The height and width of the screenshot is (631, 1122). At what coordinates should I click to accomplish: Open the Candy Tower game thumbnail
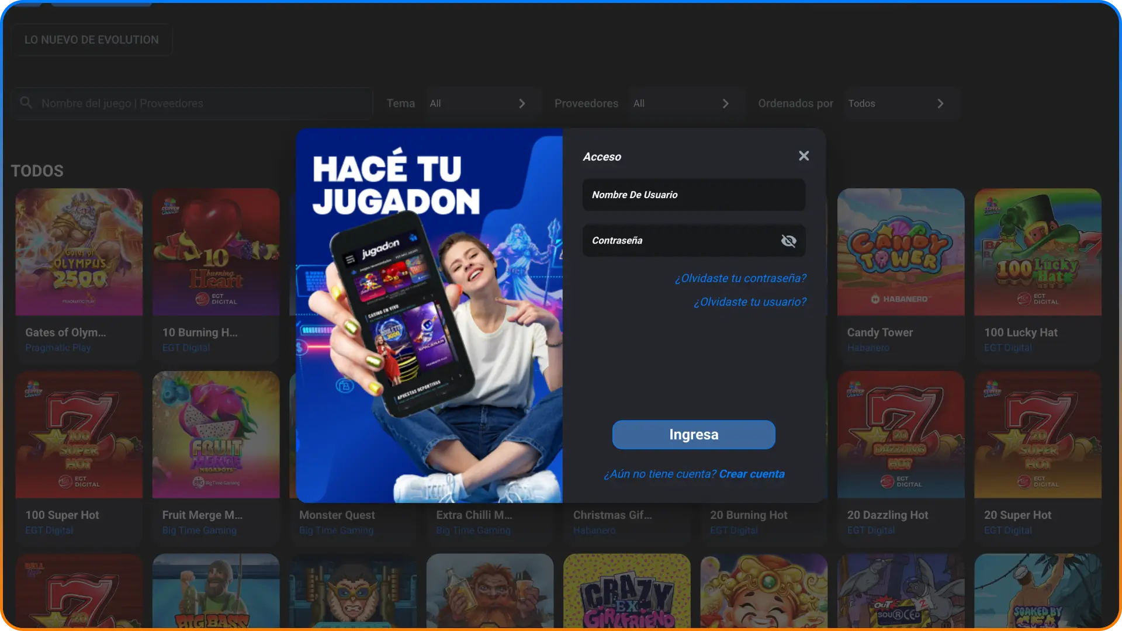point(901,252)
